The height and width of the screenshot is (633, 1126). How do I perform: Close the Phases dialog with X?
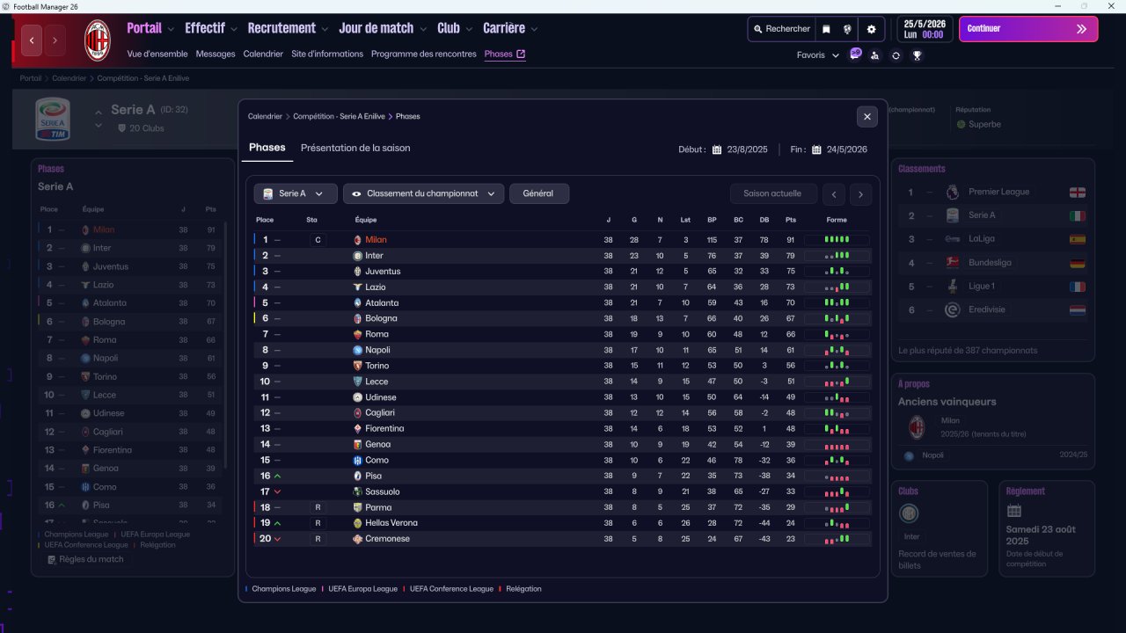coord(867,116)
